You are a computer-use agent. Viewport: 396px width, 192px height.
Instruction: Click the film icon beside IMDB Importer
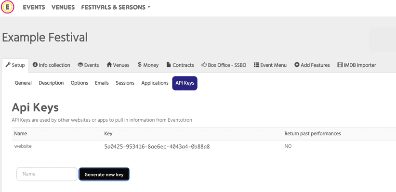click(x=340, y=65)
